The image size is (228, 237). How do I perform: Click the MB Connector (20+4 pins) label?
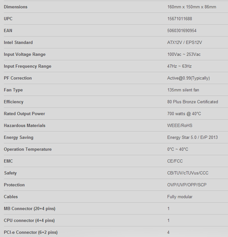30,208
